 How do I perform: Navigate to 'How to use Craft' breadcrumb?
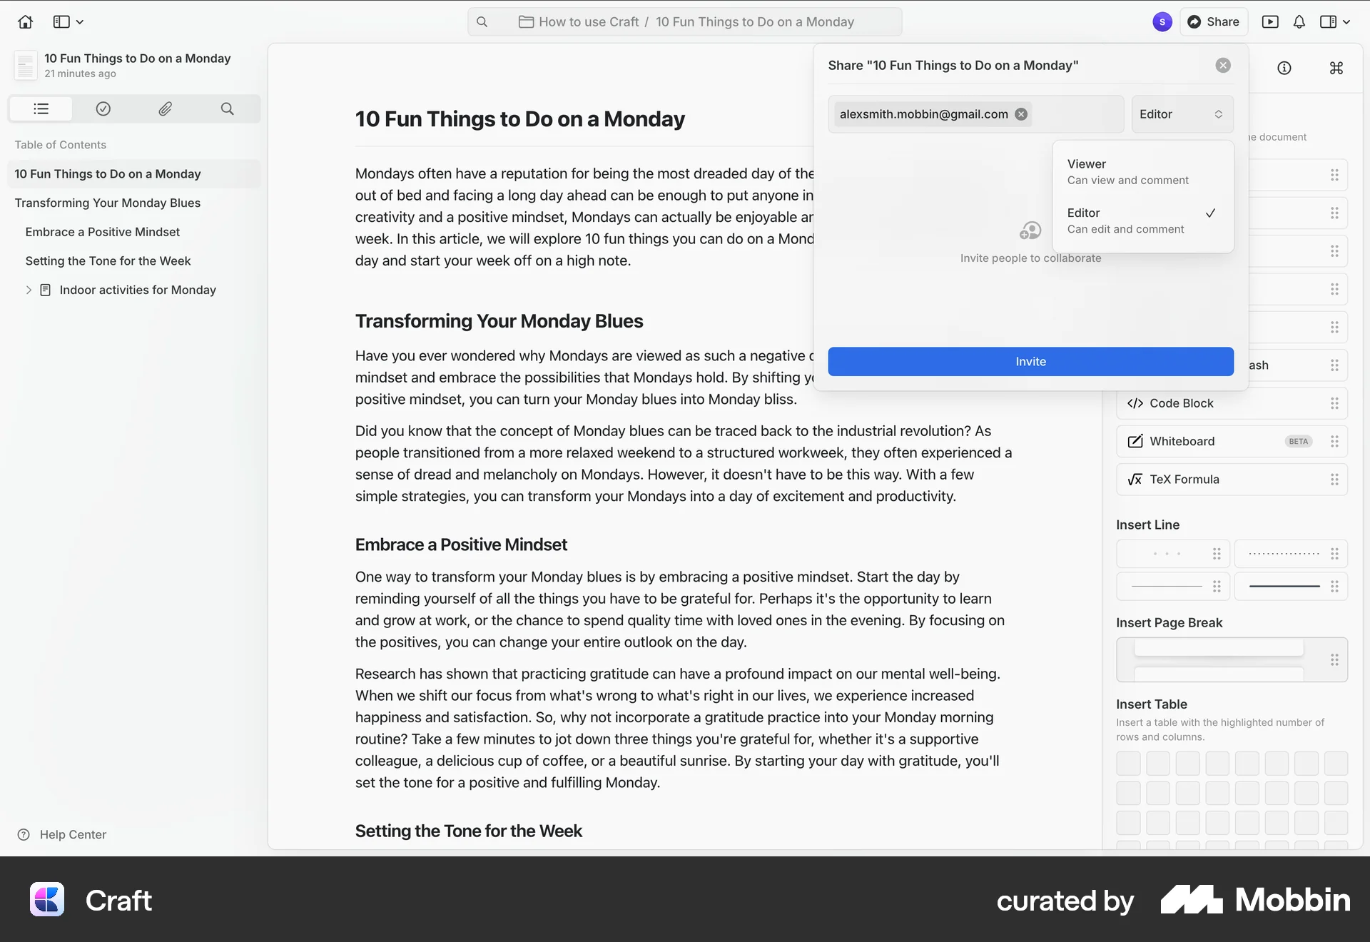click(x=589, y=21)
